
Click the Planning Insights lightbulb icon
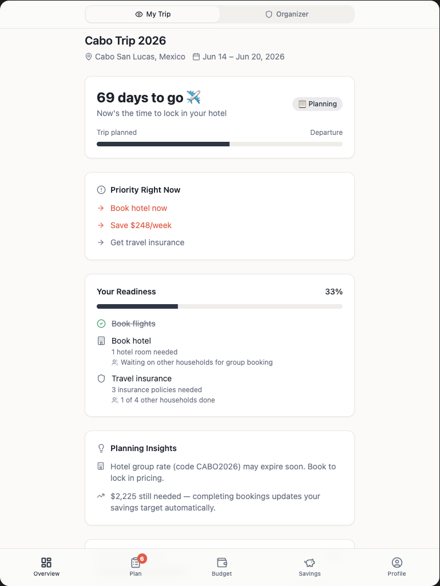(101, 448)
